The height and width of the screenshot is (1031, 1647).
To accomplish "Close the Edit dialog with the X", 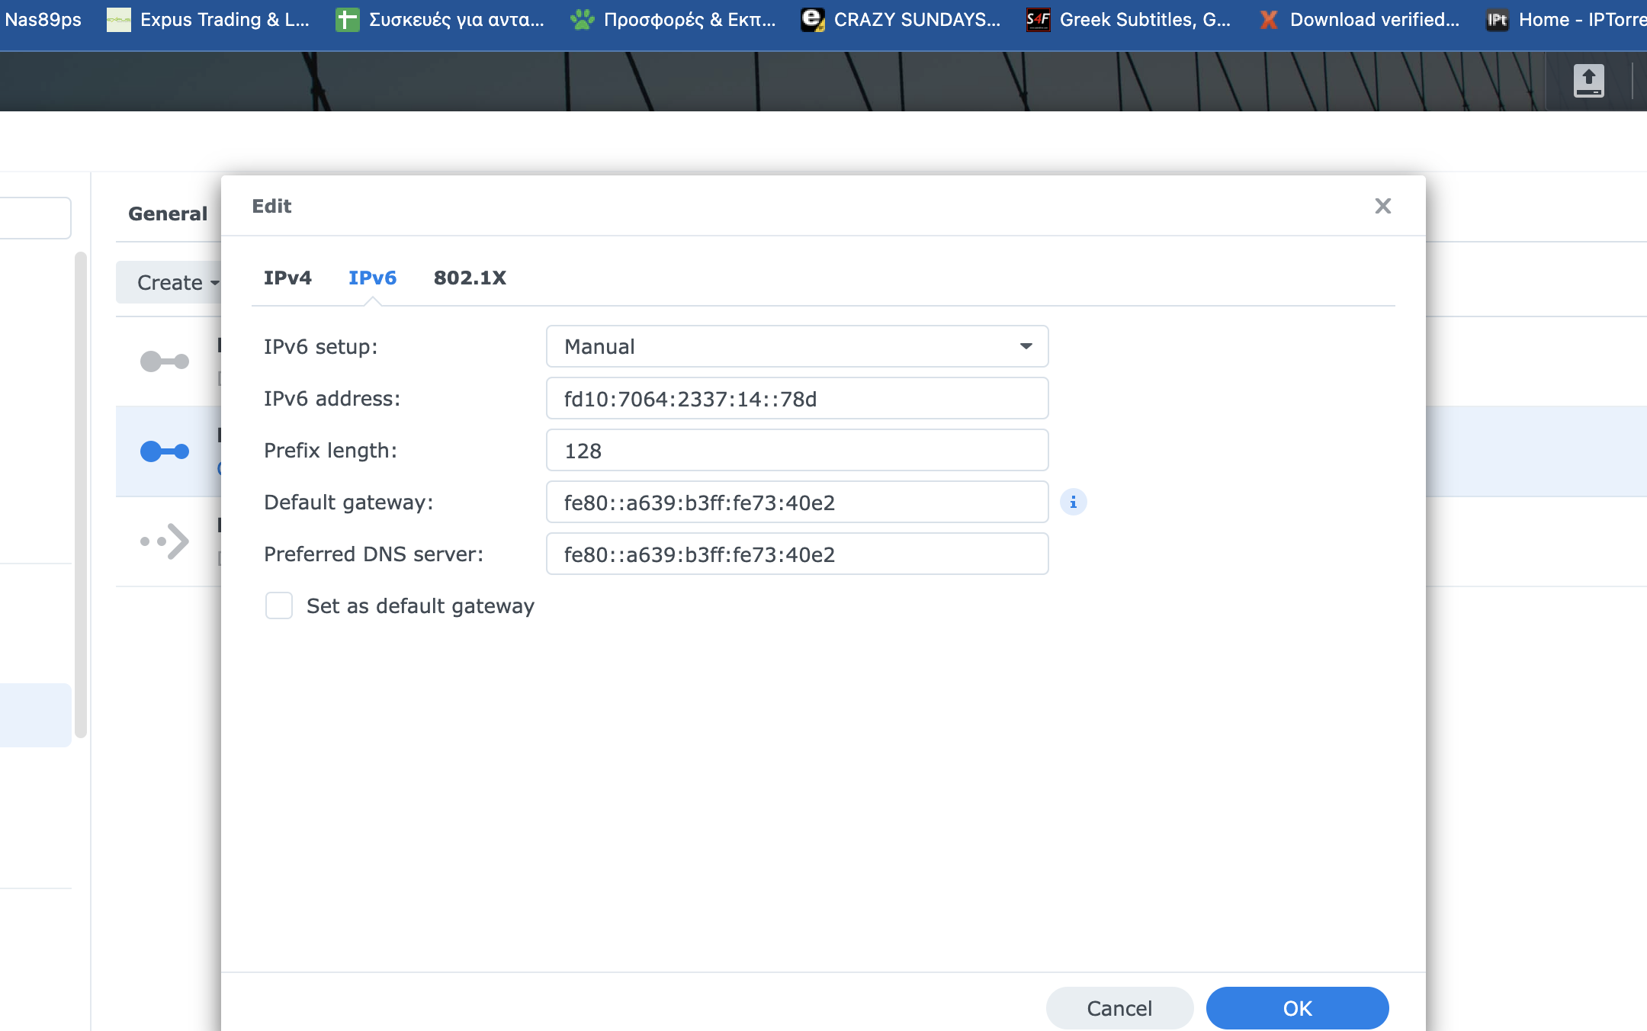I will 1382,206.
